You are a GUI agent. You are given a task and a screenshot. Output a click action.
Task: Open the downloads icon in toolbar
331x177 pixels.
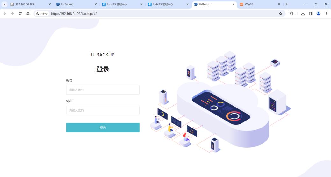[303, 14]
